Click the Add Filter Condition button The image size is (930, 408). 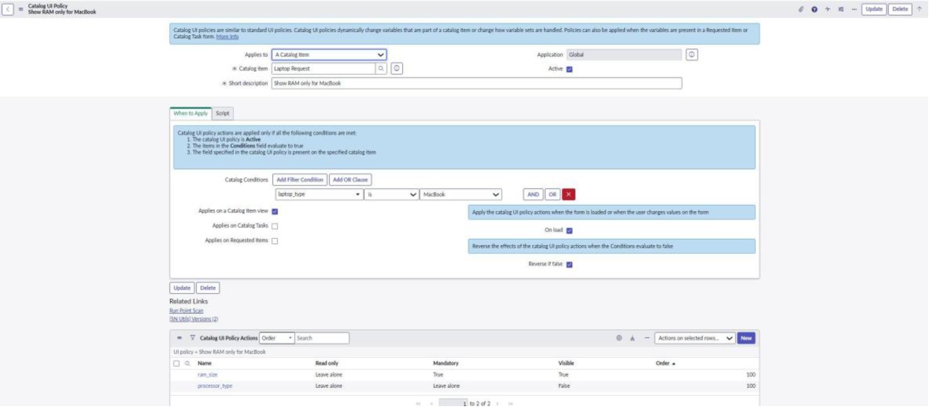(300, 179)
